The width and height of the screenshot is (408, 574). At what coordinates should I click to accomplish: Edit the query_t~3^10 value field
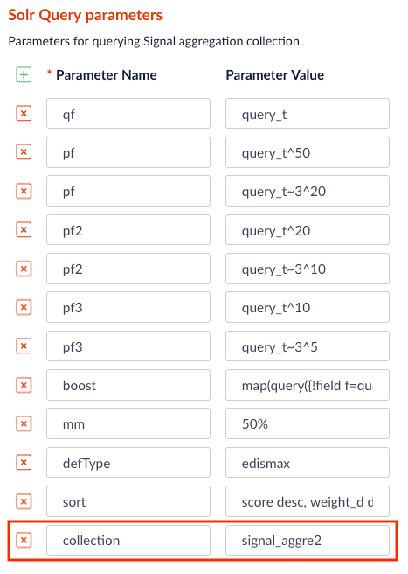[x=308, y=269]
